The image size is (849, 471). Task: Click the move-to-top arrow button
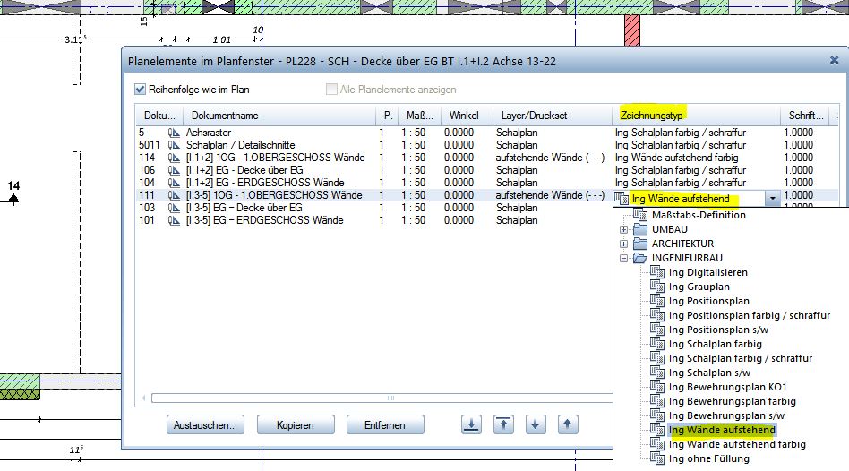pyautogui.click(x=504, y=424)
